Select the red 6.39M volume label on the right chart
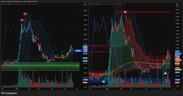183x96 pixels. (177, 82)
